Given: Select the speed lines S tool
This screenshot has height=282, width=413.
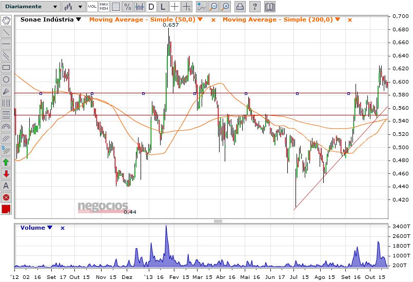Looking at the screenshot, I should coord(6,150).
